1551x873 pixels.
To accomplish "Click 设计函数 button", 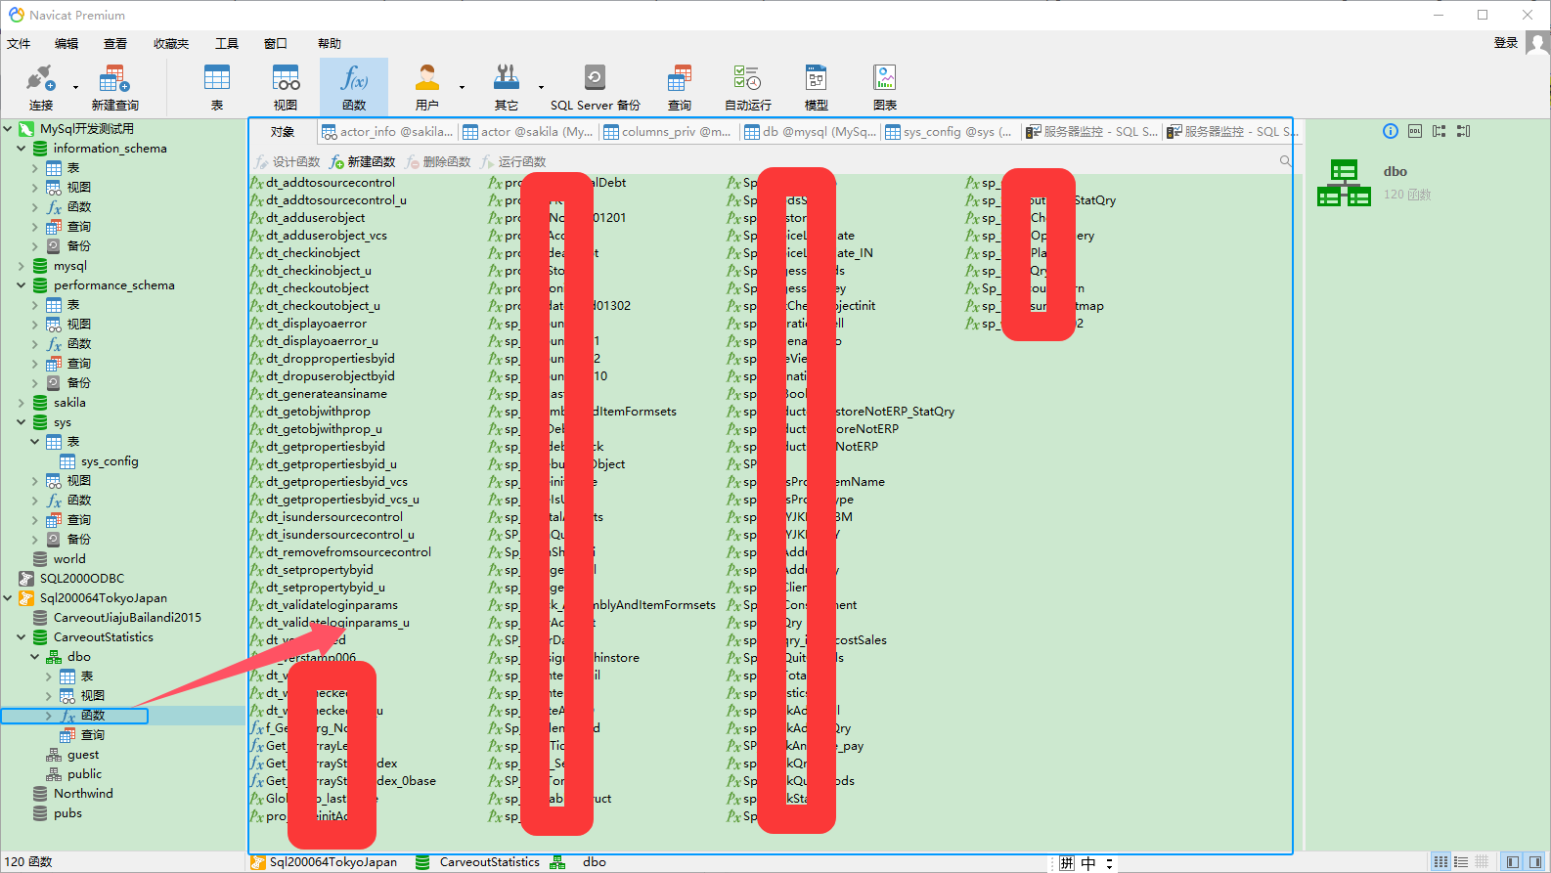I will pos(288,161).
